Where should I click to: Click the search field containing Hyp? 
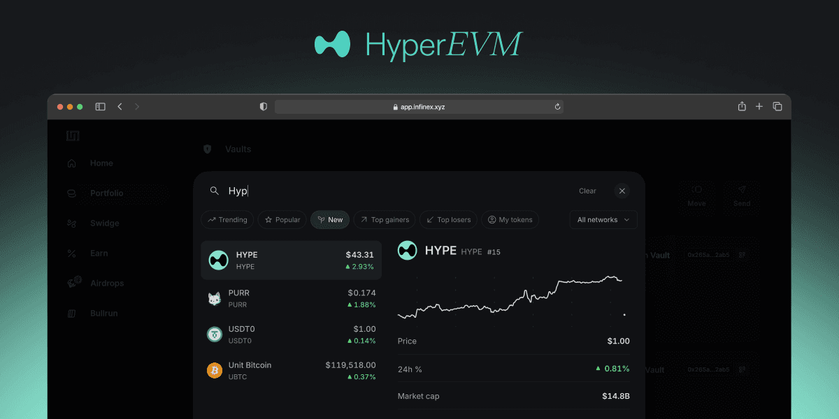[x=392, y=191]
